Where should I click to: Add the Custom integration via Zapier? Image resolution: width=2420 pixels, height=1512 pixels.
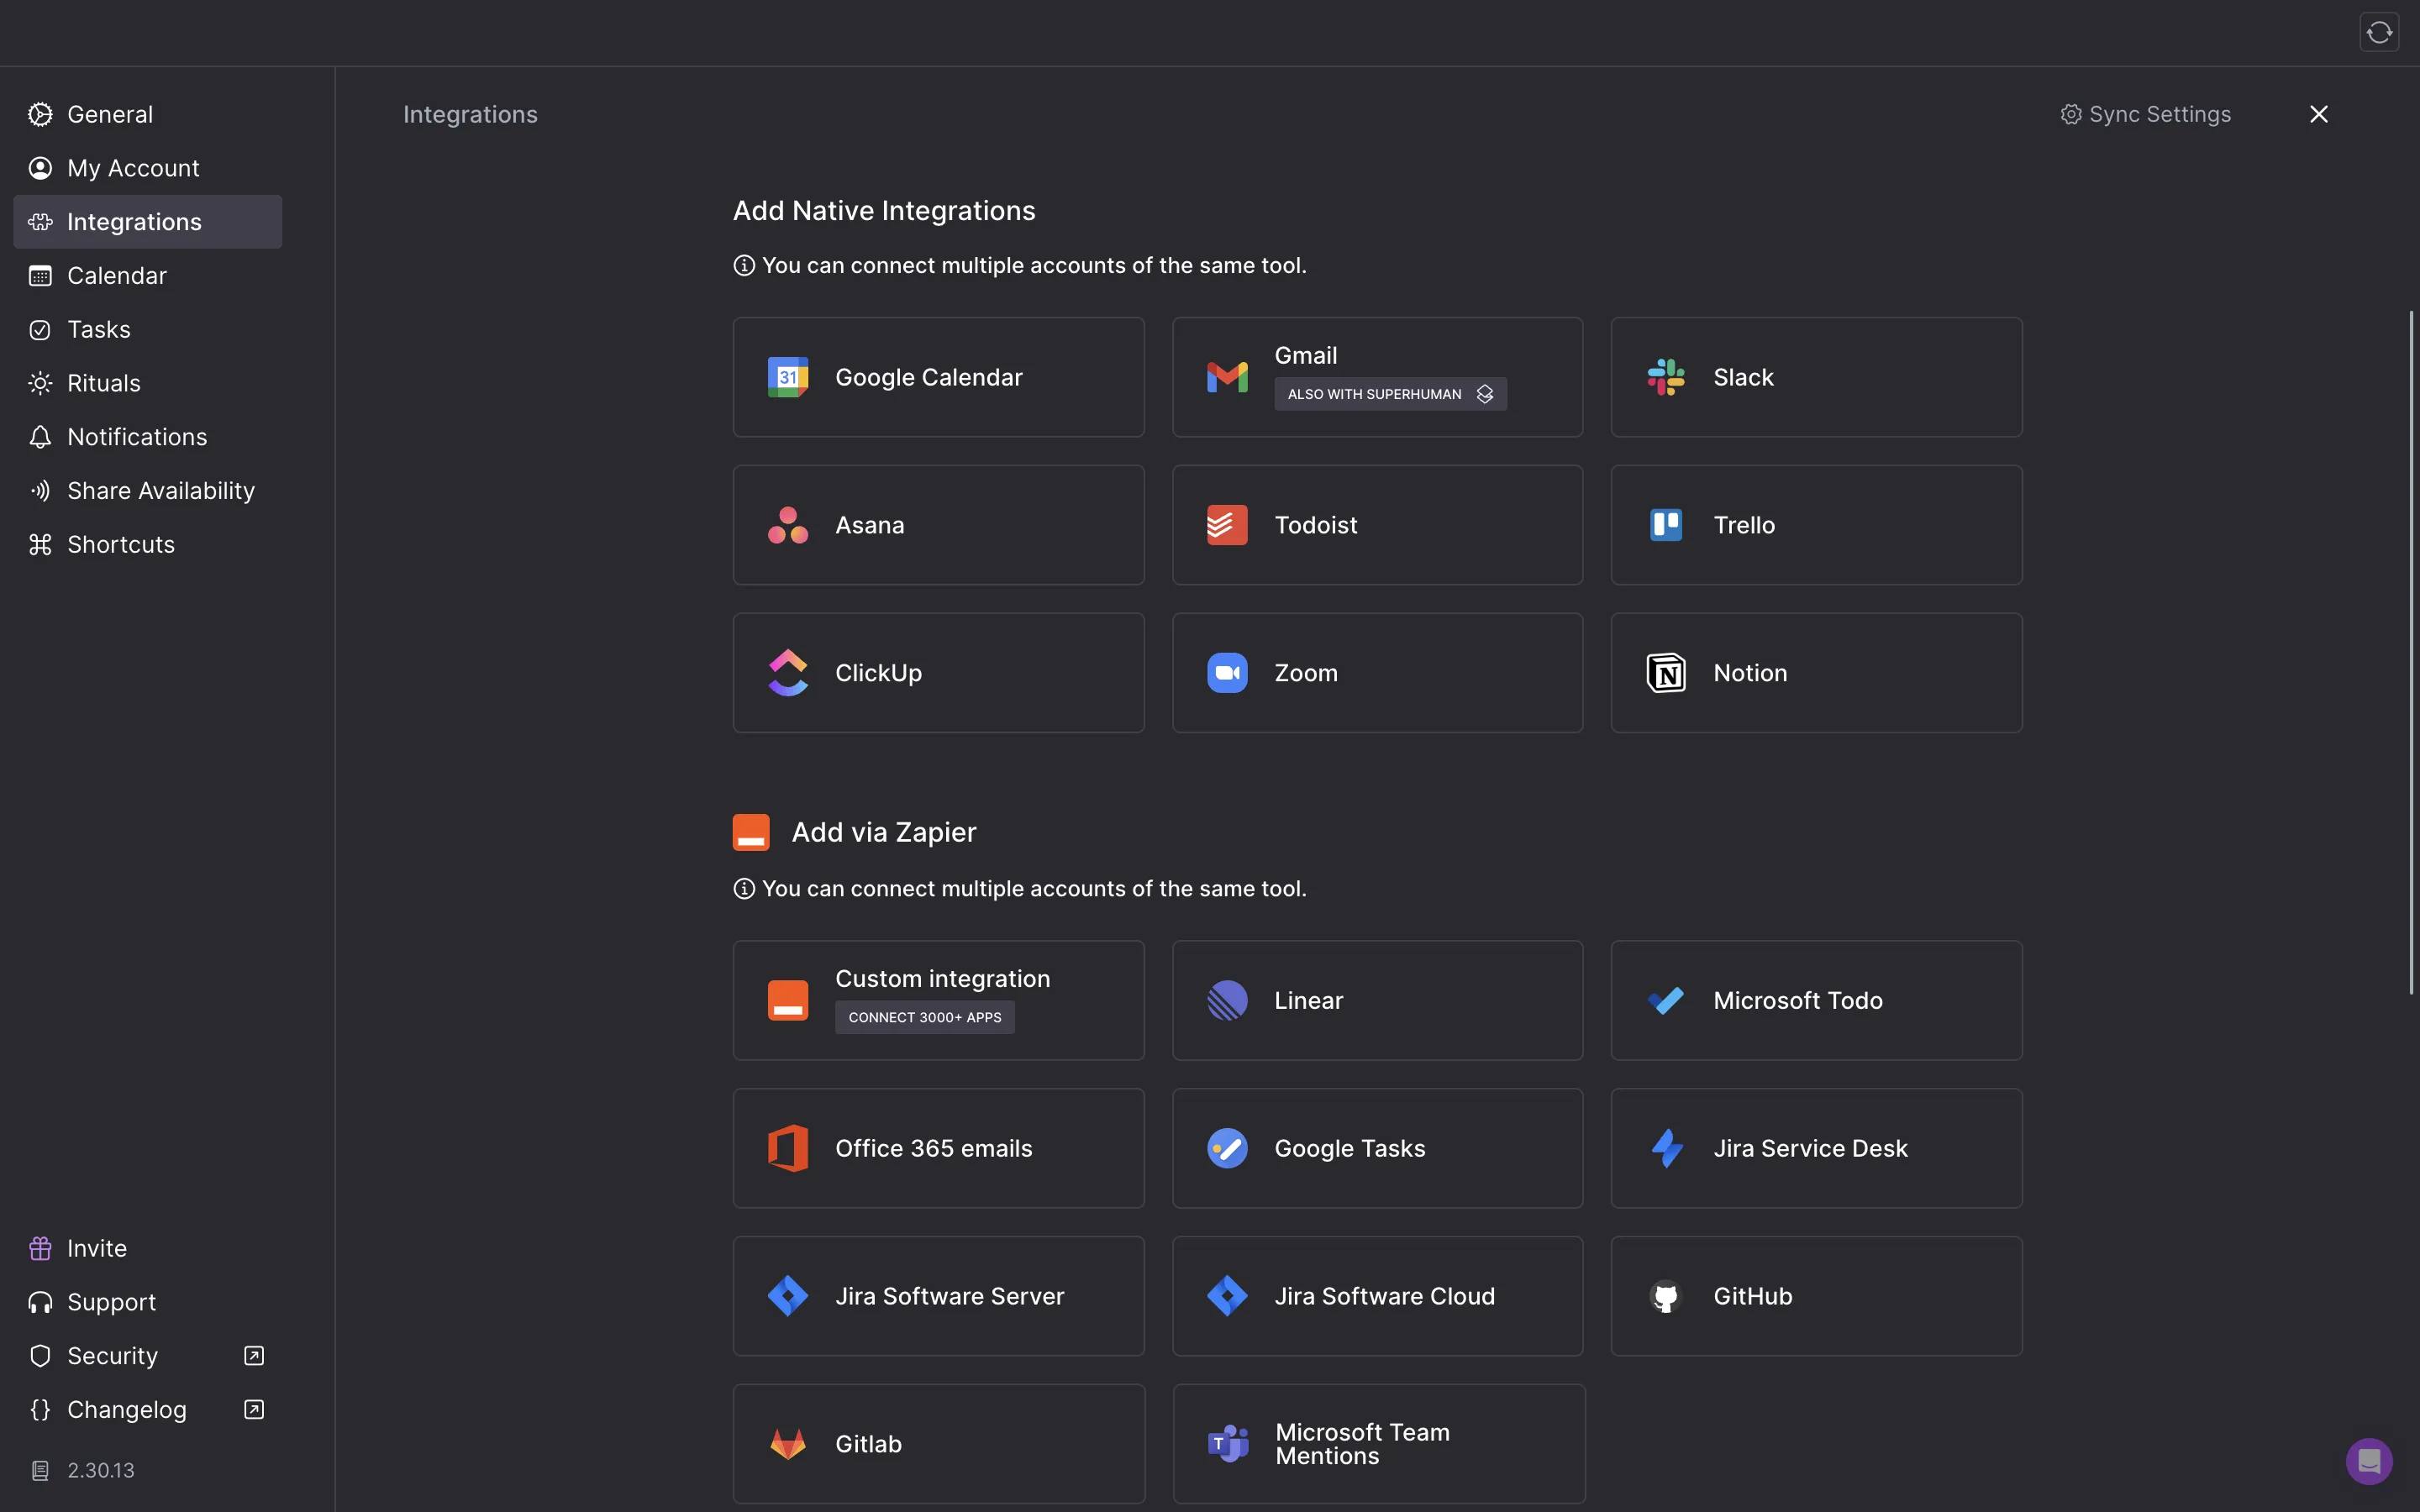coord(938,1000)
